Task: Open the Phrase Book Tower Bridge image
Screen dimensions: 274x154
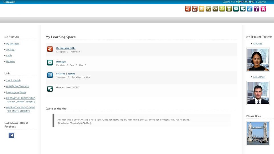Action: coord(258,133)
